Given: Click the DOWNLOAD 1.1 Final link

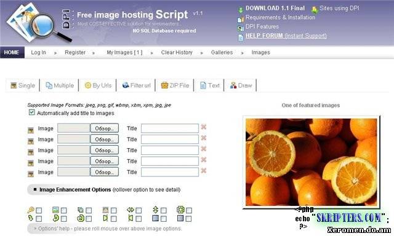Looking at the screenshot, I should click(275, 8).
